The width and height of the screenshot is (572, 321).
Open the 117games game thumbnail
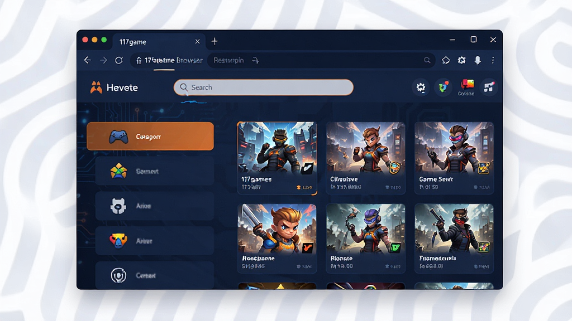tap(277, 147)
